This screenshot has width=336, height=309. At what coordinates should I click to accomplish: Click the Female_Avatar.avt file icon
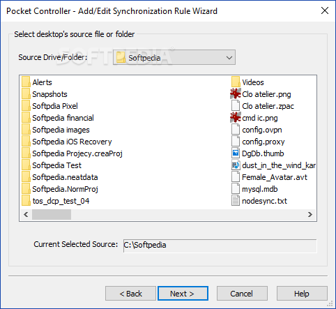pos(236,177)
